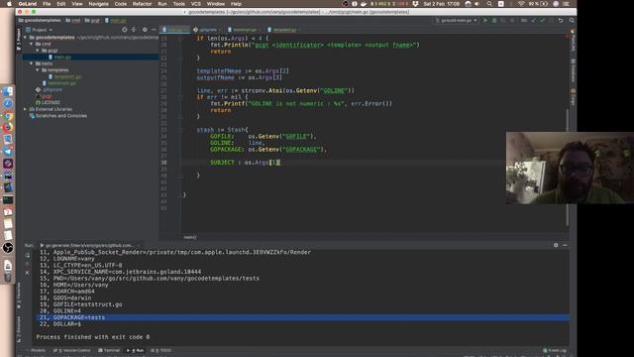This screenshot has height=357, width=634.
Task: Launch Chrome from the dock
Action: (8, 116)
